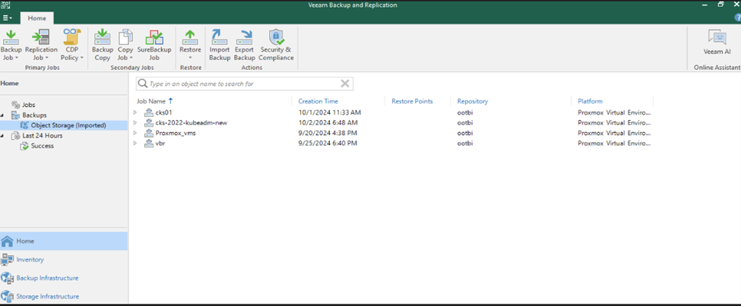
Task: Collapse the Backups tree node
Action: 3,115
